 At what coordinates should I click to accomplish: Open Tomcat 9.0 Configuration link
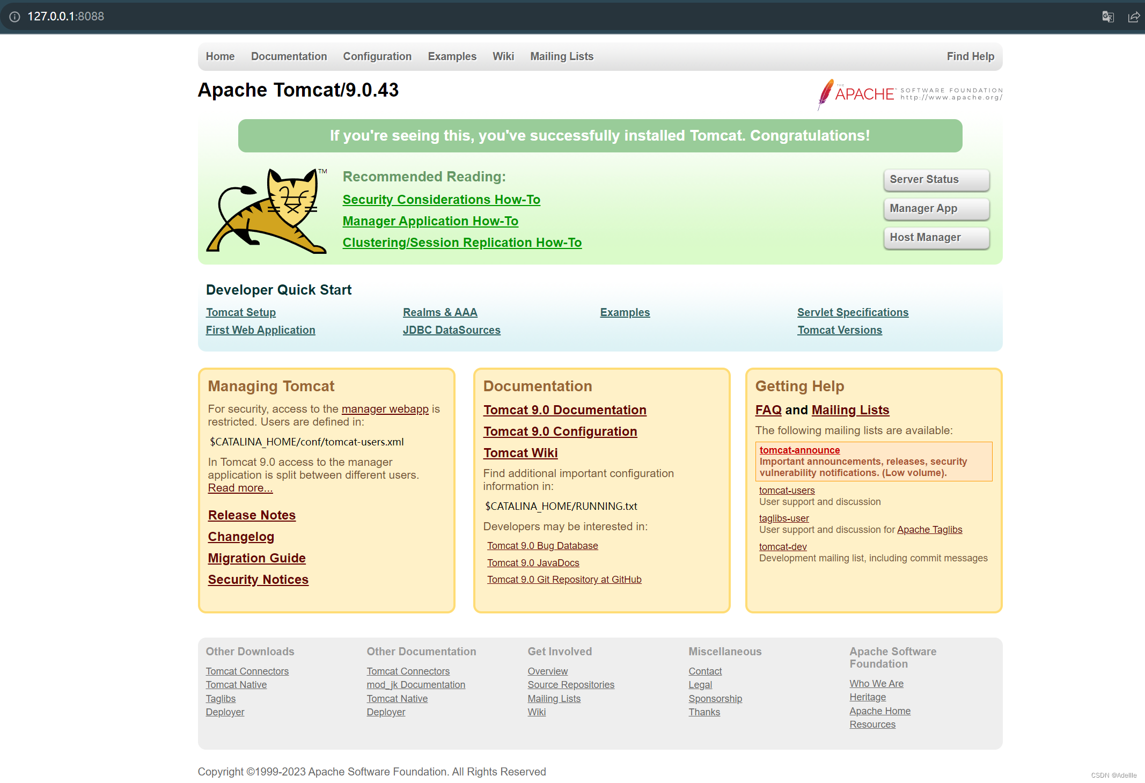click(560, 431)
